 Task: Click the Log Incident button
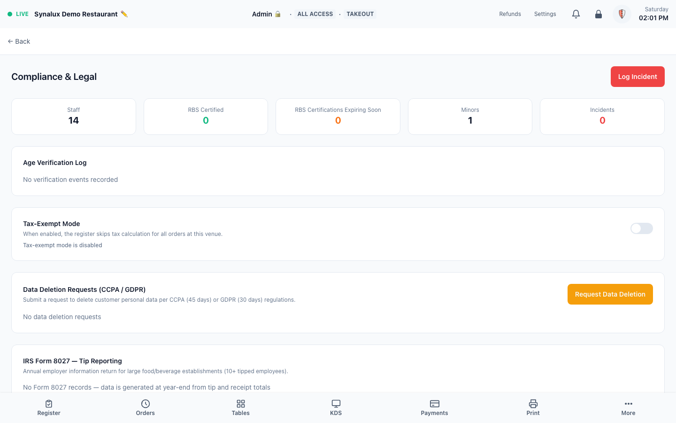coord(638,77)
